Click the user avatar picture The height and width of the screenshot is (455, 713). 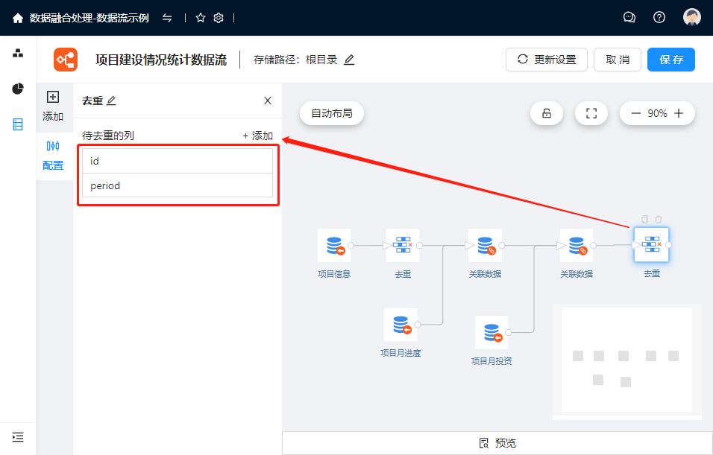pos(692,17)
